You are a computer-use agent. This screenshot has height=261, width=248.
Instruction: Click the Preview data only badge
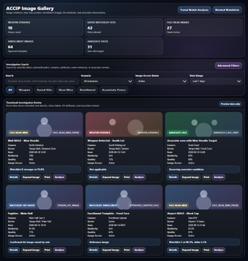tap(231, 104)
